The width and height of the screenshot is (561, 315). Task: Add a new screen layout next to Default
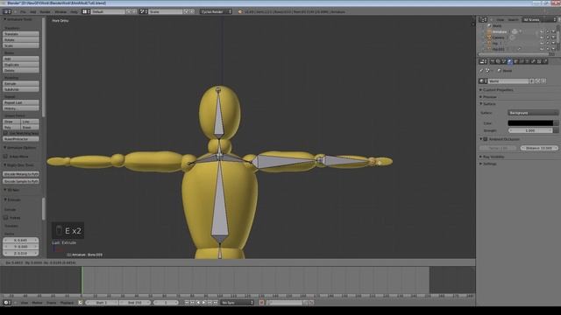click(129, 11)
